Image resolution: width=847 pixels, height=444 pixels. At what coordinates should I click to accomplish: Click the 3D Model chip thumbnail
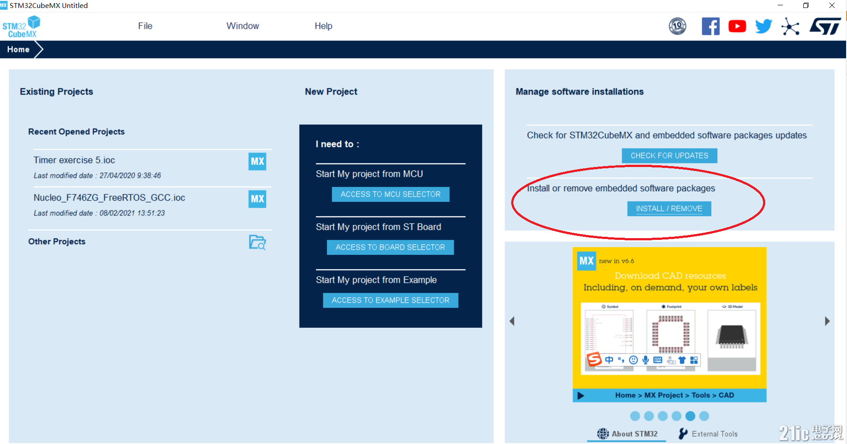coord(732,339)
